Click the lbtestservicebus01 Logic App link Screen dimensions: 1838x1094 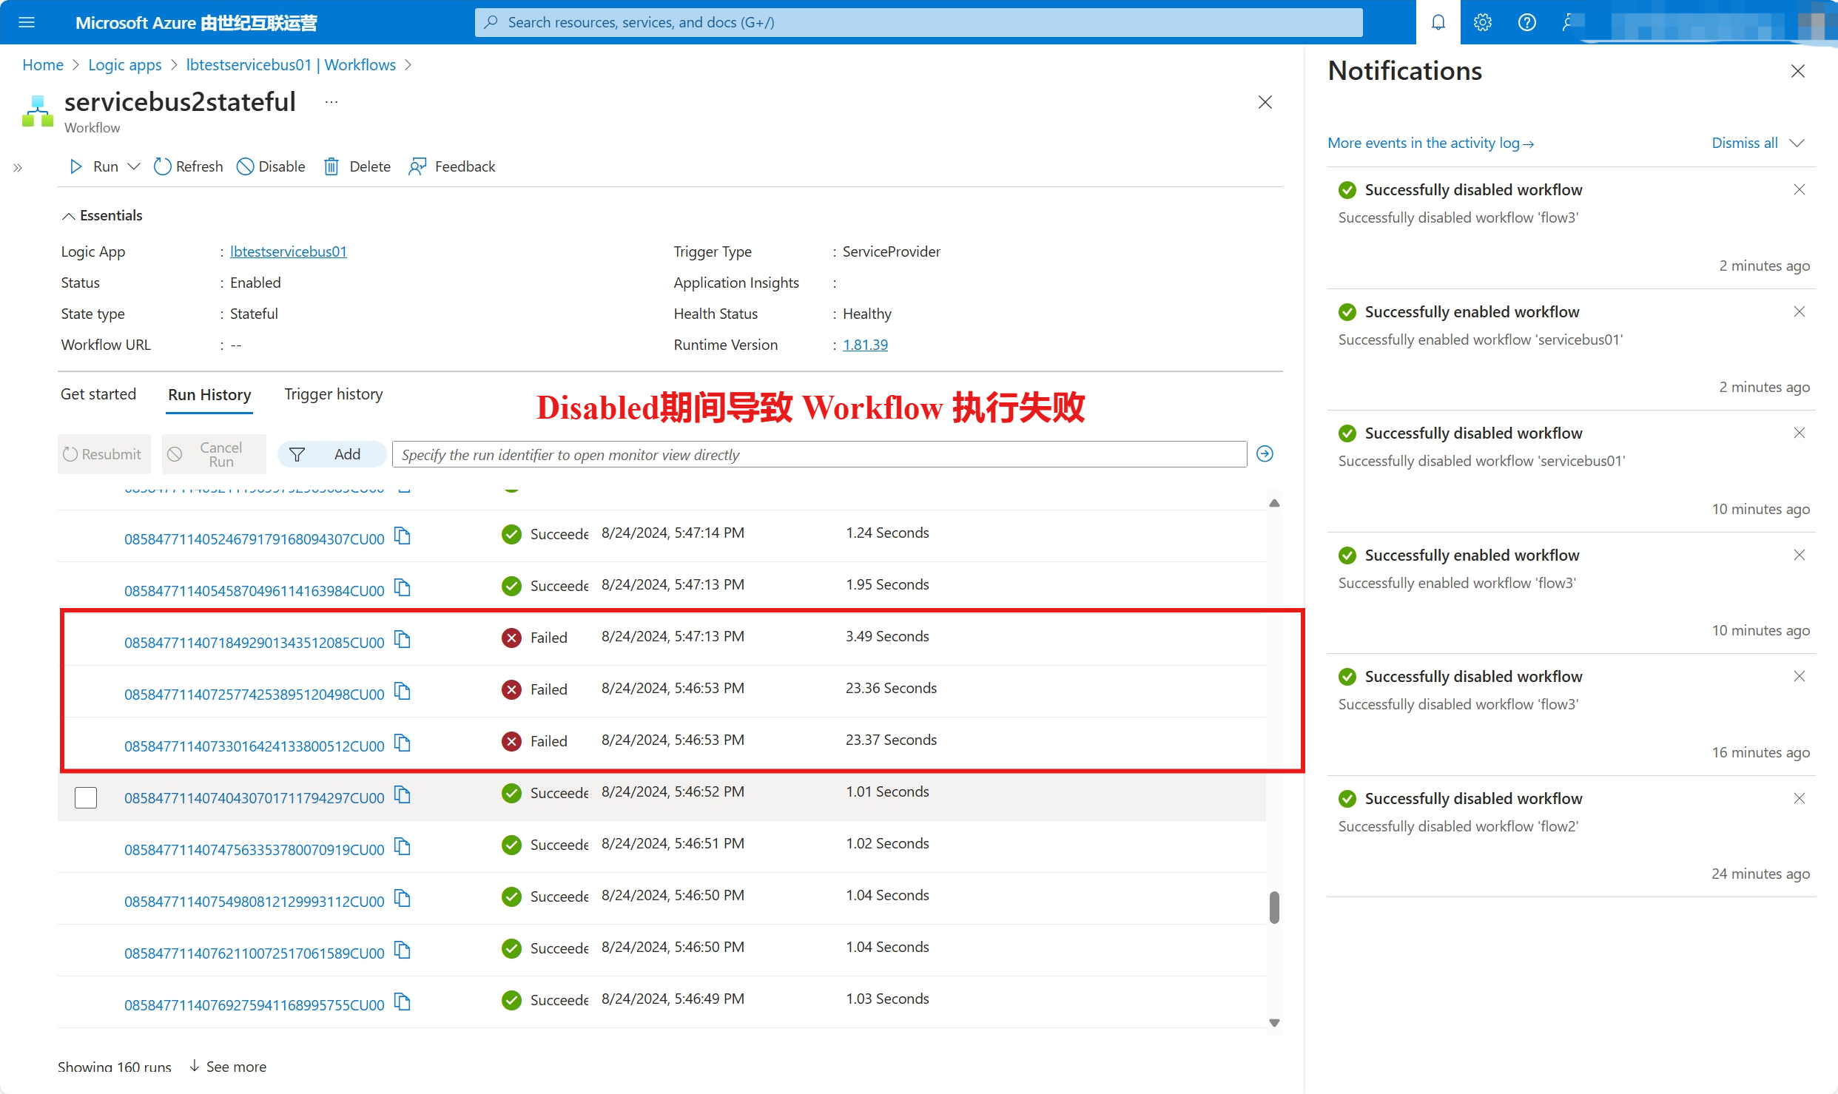pos(286,250)
